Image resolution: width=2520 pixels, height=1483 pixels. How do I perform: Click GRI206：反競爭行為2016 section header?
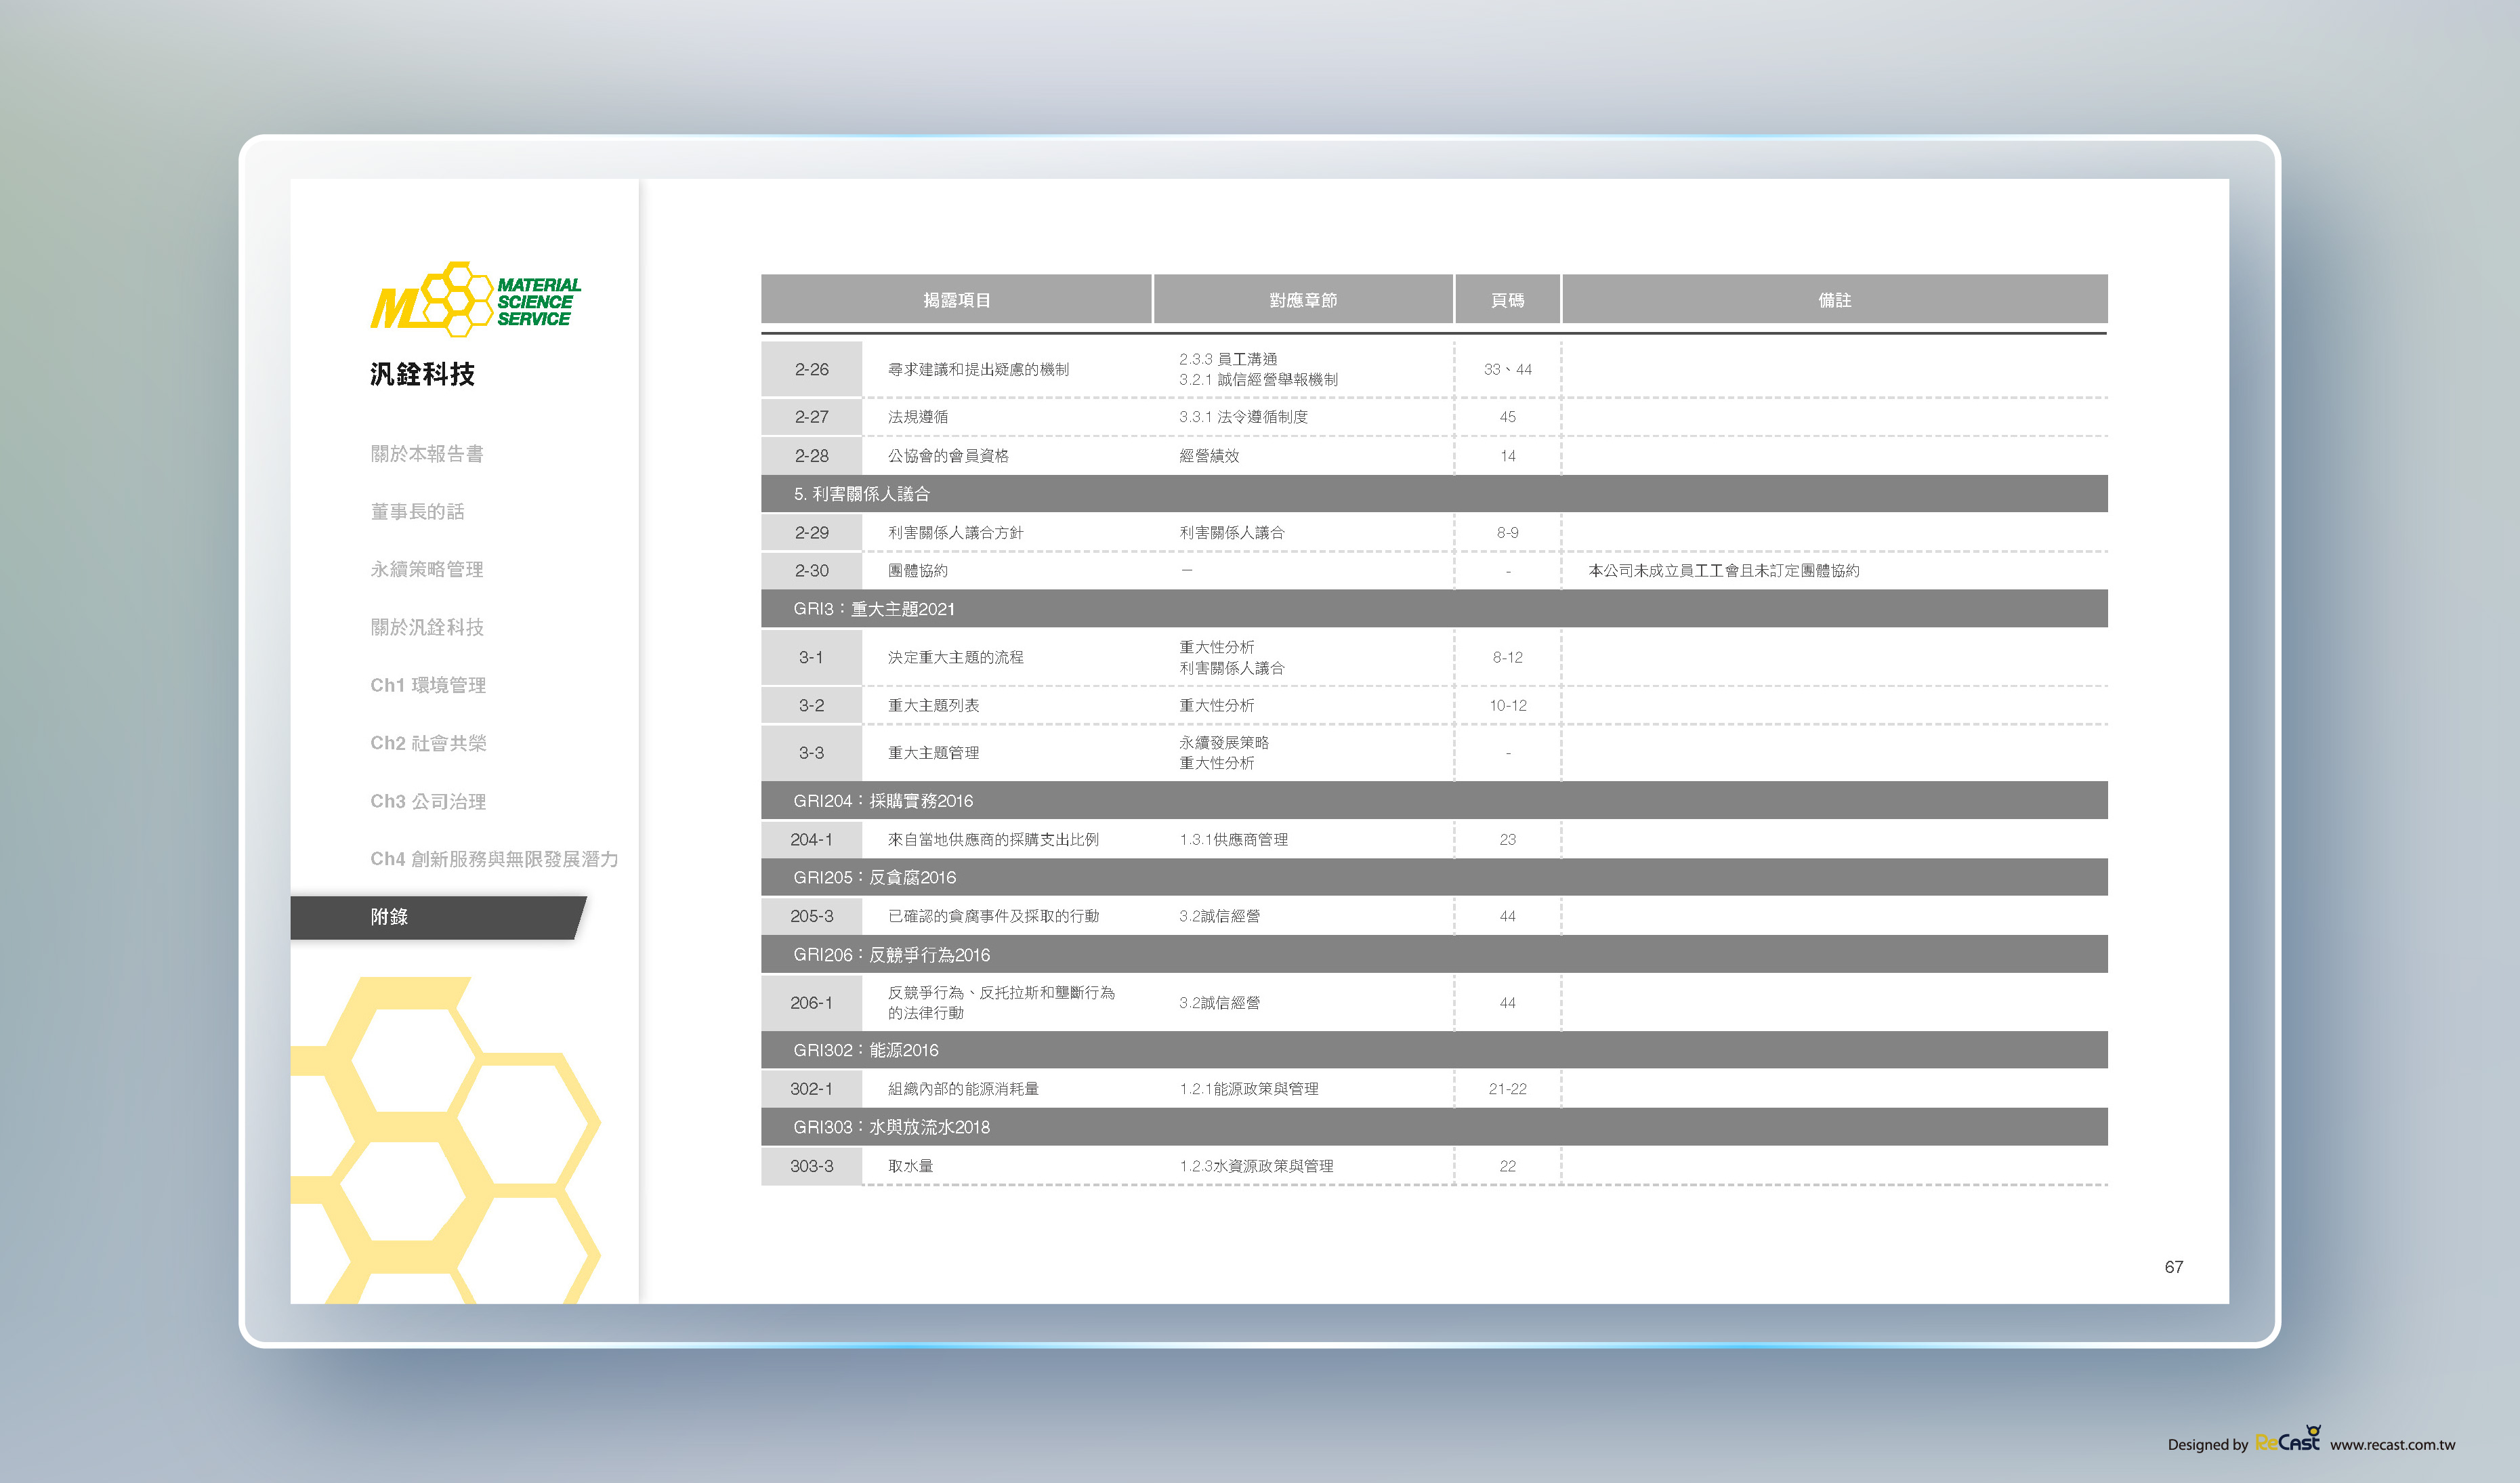pyautogui.click(x=1434, y=955)
